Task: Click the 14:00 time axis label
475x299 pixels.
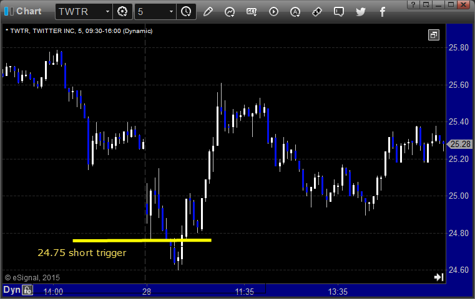Action: tap(53, 292)
